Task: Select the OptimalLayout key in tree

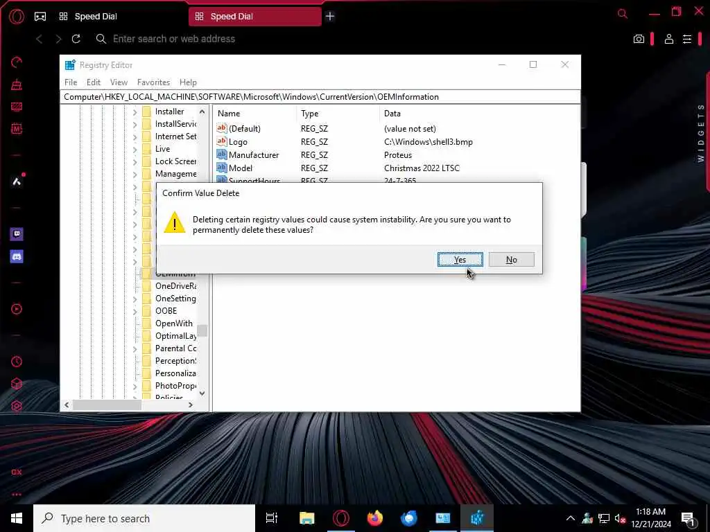Action: point(176,336)
